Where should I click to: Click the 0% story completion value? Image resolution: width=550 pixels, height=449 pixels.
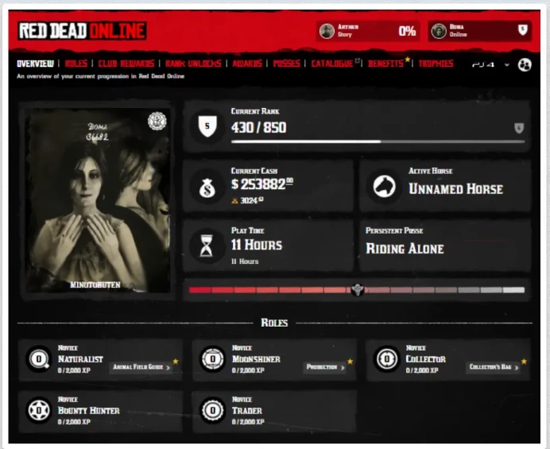point(407,31)
